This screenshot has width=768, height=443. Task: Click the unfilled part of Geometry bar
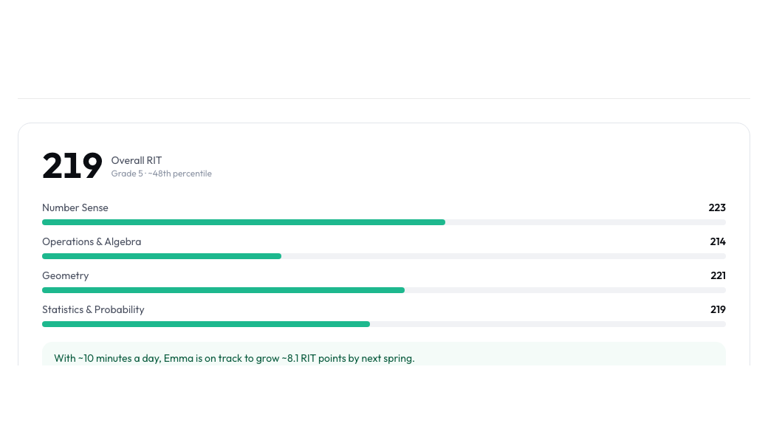[565, 290]
